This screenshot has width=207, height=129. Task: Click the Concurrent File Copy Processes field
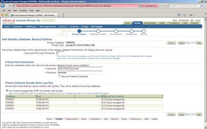(x=60, y=53)
